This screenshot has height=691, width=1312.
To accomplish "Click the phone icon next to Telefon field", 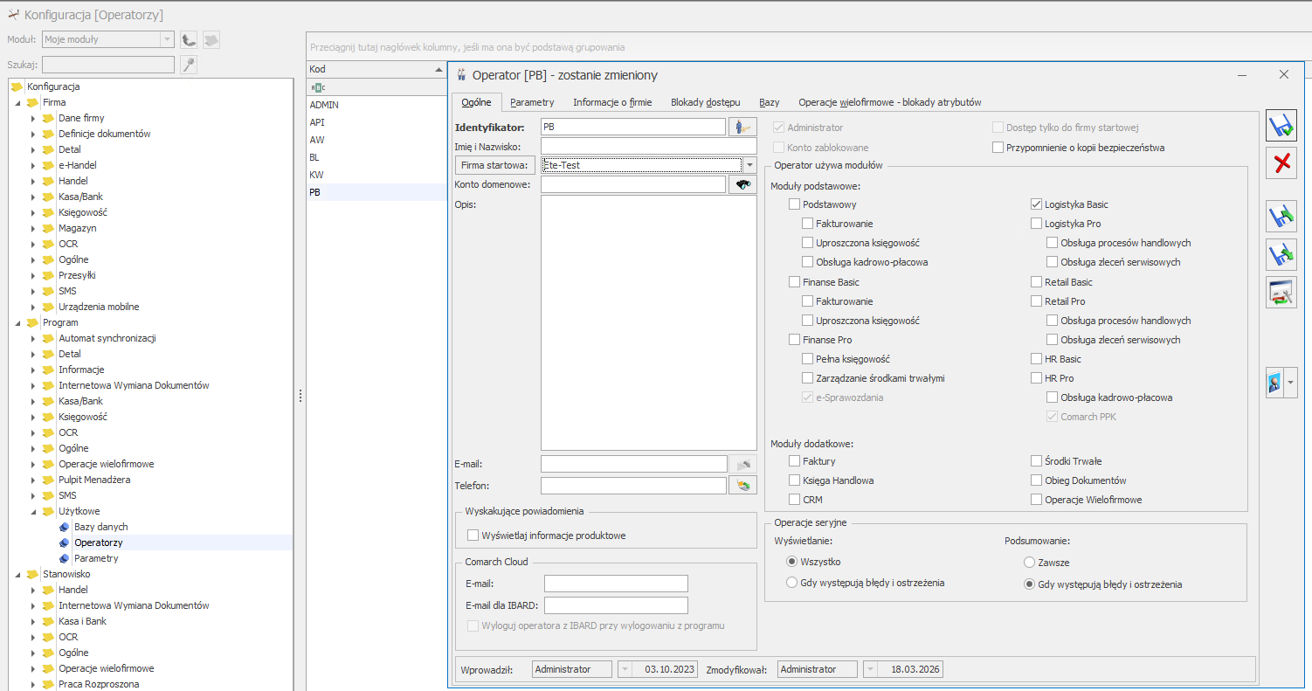I will tap(743, 485).
